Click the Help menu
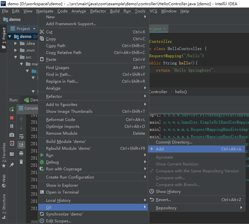The image size is (249, 224). point(185,11)
